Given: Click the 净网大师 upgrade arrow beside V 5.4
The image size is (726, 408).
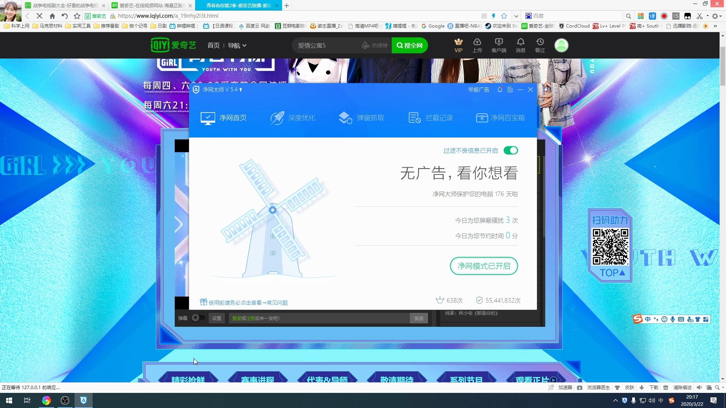Looking at the screenshot, I should point(240,90).
